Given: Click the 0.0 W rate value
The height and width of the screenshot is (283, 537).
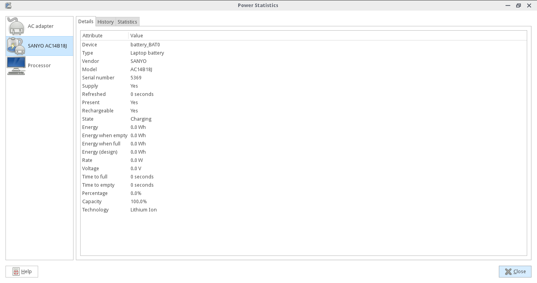Looking at the screenshot, I should click(x=137, y=160).
